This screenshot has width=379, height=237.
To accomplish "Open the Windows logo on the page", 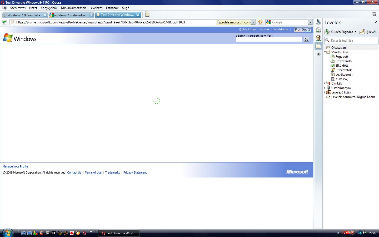I will (x=20, y=38).
